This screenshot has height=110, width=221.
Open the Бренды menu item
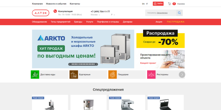[78, 22]
